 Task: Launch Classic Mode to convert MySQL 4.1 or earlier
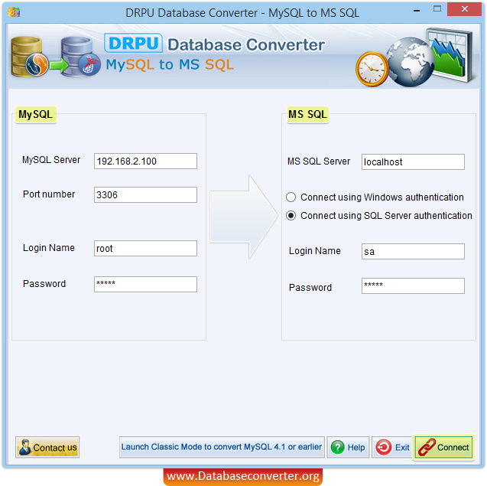pos(222,447)
